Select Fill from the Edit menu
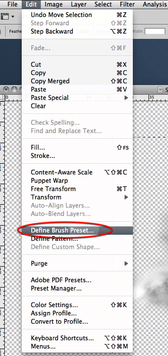 point(77,147)
